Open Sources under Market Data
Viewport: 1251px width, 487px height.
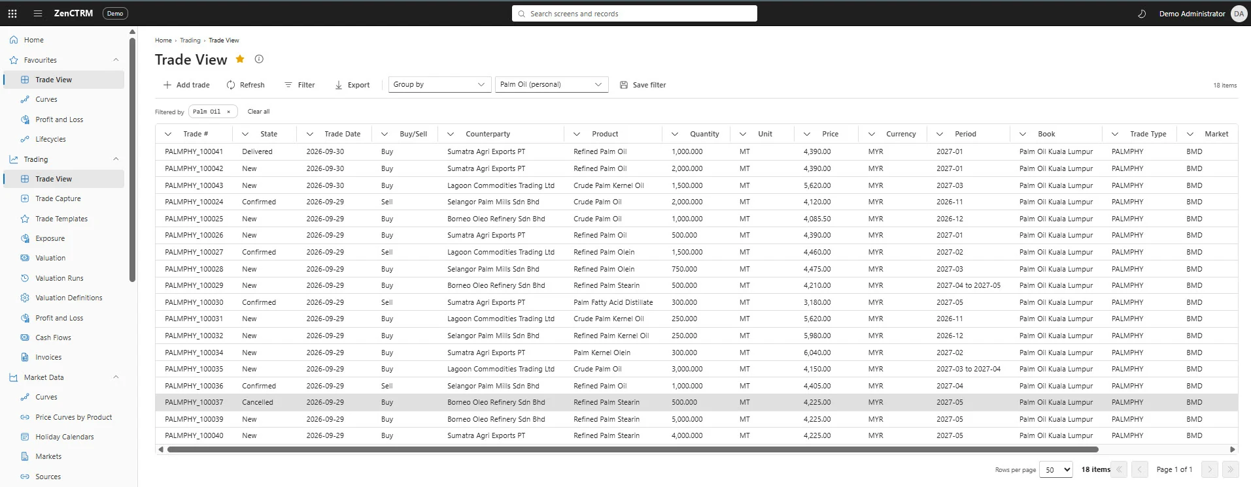click(63, 477)
